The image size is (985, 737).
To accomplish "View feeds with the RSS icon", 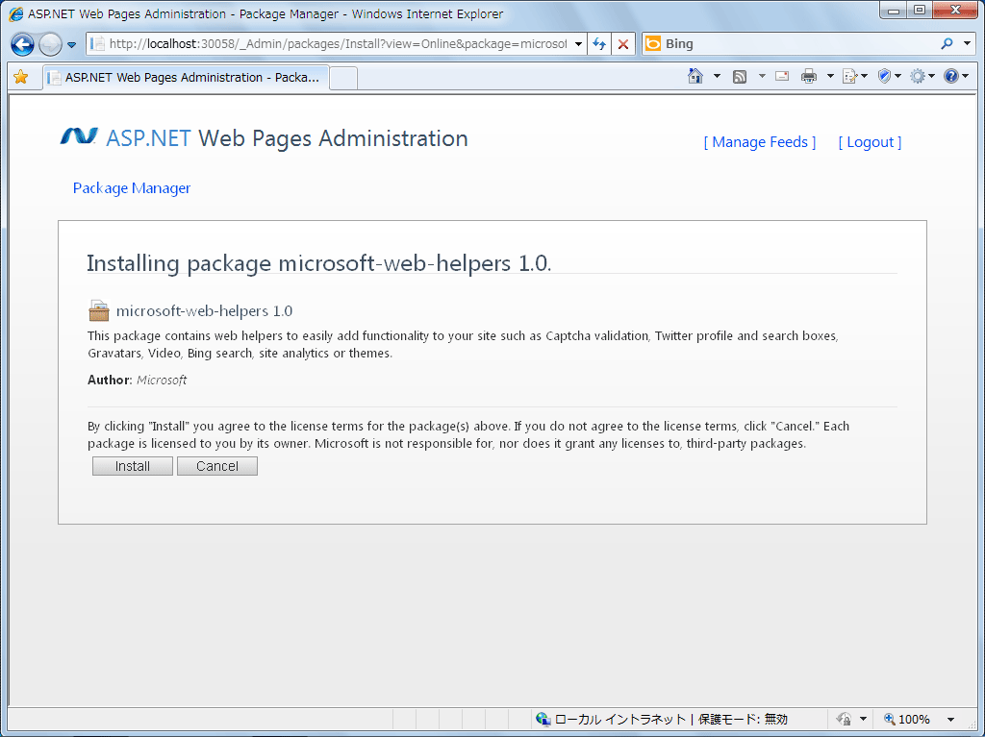I will pos(738,75).
